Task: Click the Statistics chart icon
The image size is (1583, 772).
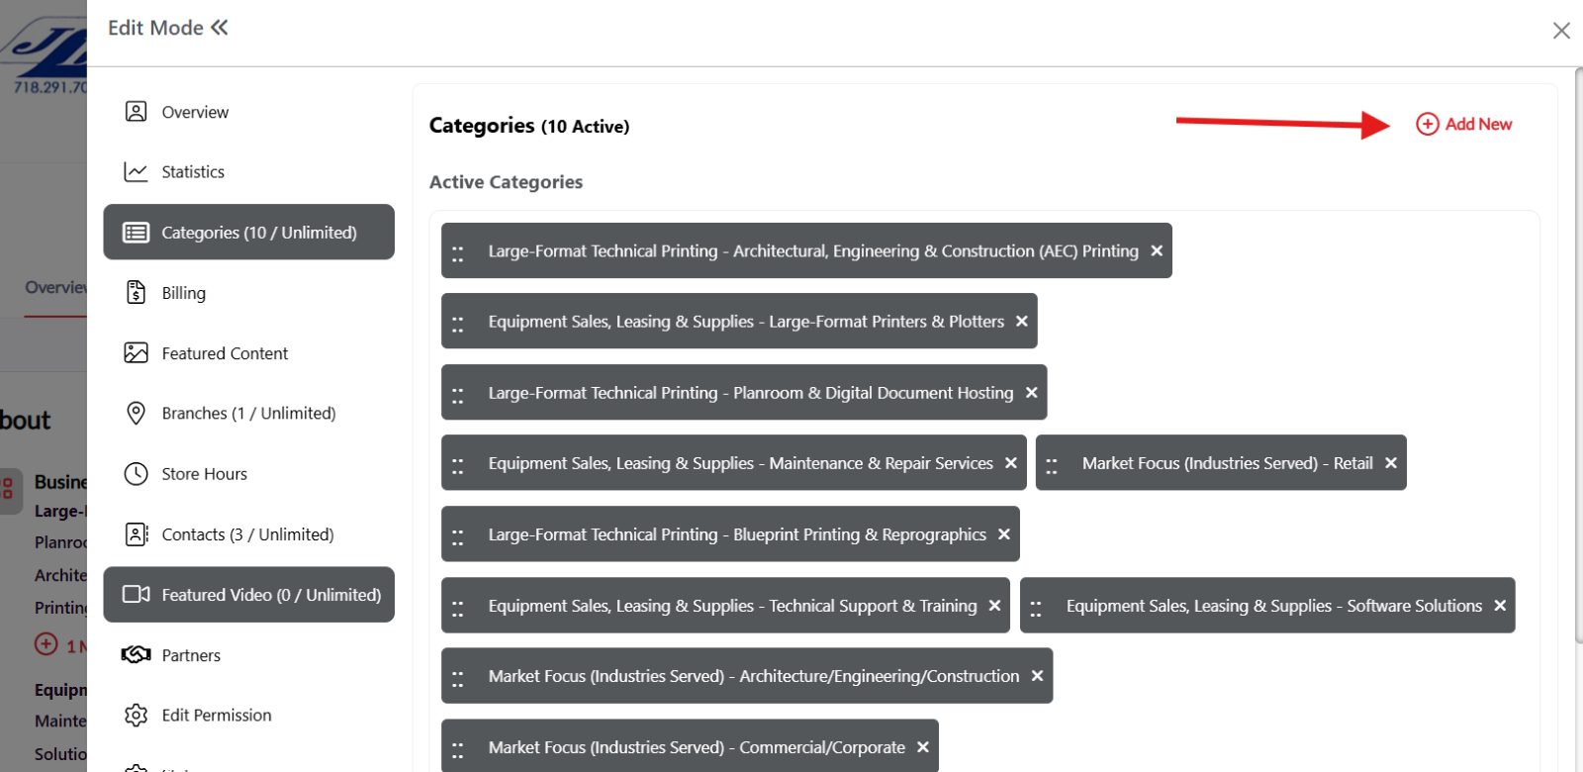Action: pyautogui.click(x=137, y=172)
